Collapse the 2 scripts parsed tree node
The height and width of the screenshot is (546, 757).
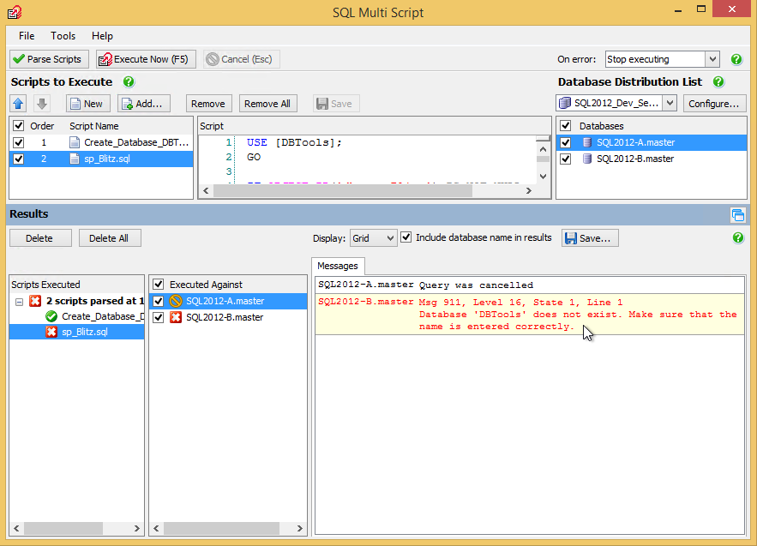(19, 301)
